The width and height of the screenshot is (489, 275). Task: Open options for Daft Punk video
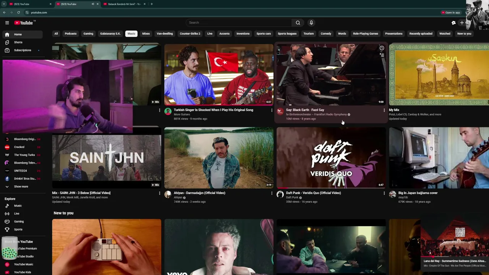click(x=384, y=193)
